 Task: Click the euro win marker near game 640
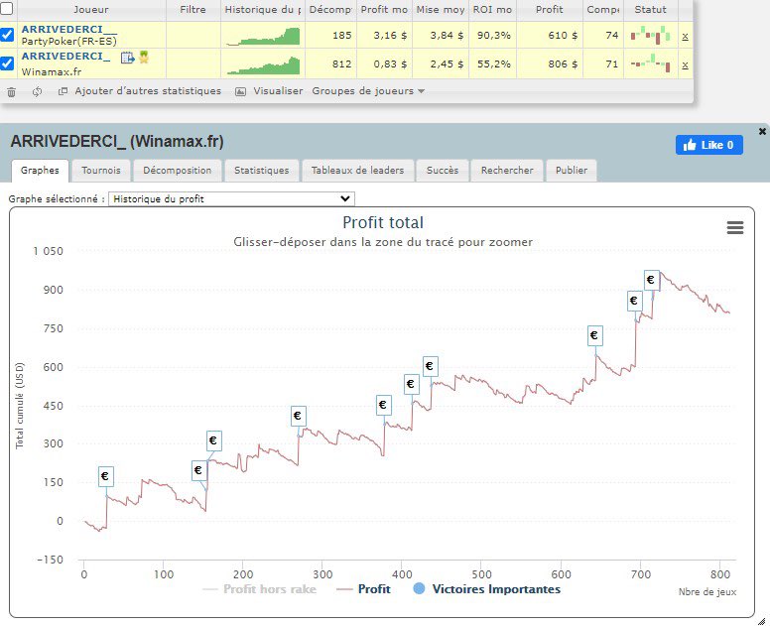click(x=594, y=335)
